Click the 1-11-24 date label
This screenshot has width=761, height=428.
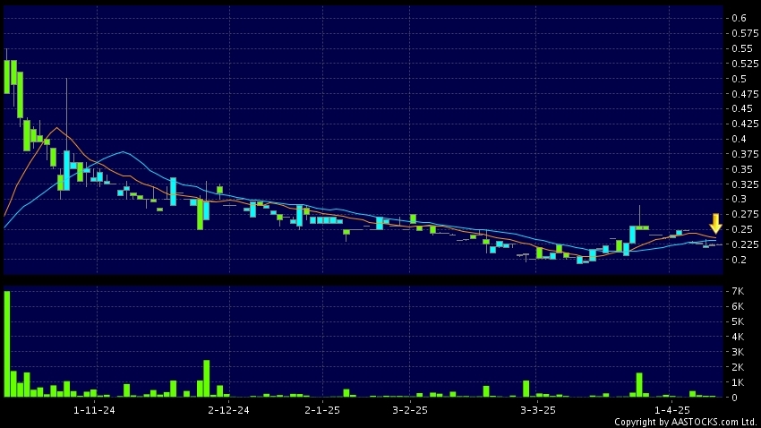point(94,410)
